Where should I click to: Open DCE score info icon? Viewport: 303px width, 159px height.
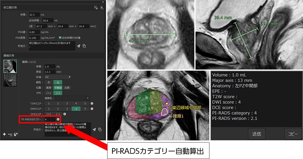point(65,114)
